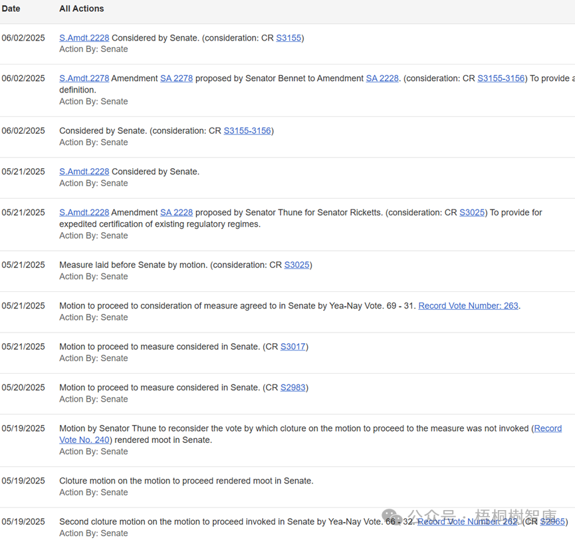
Task: Open S.Amdt.2228 in the 06/02/2025 Considered row
Action: click(x=84, y=38)
